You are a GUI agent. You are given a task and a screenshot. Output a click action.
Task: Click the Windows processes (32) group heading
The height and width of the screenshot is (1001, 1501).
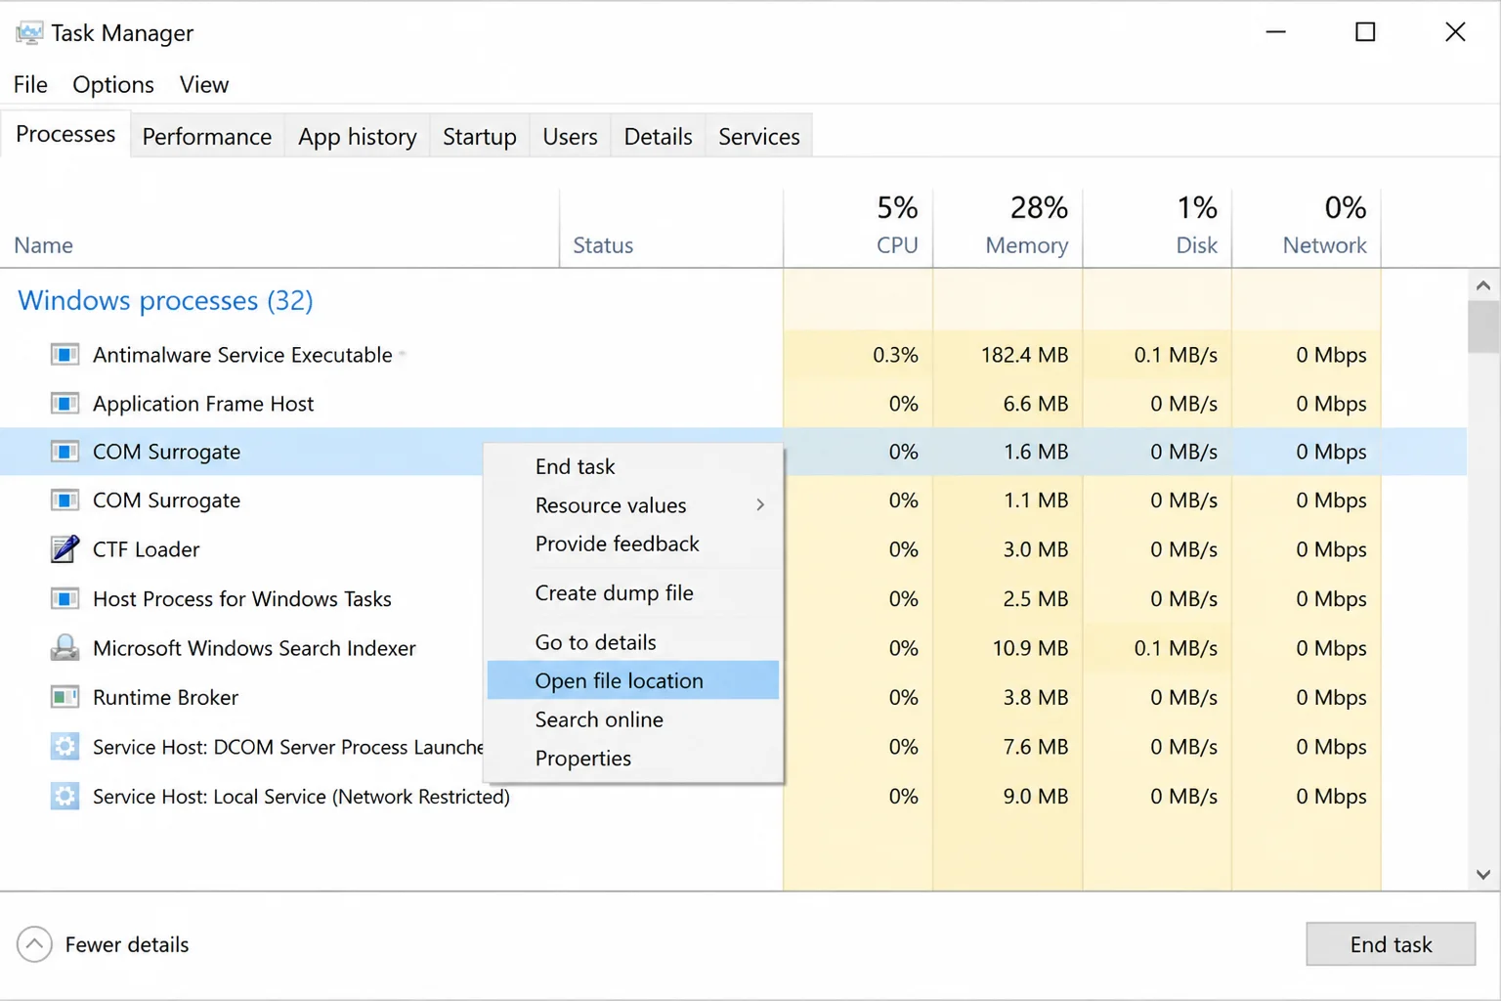pyautogui.click(x=165, y=300)
